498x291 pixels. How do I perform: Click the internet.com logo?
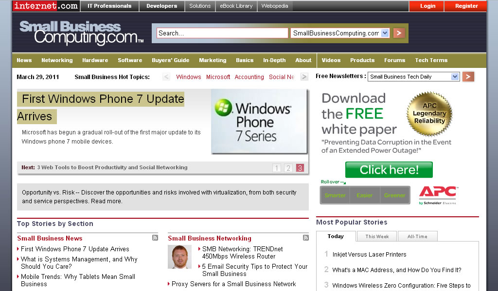click(x=45, y=6)
